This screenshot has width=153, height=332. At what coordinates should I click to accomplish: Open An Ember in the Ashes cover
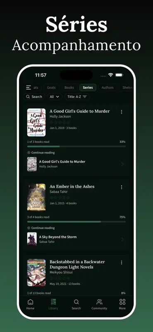point(36,197)
